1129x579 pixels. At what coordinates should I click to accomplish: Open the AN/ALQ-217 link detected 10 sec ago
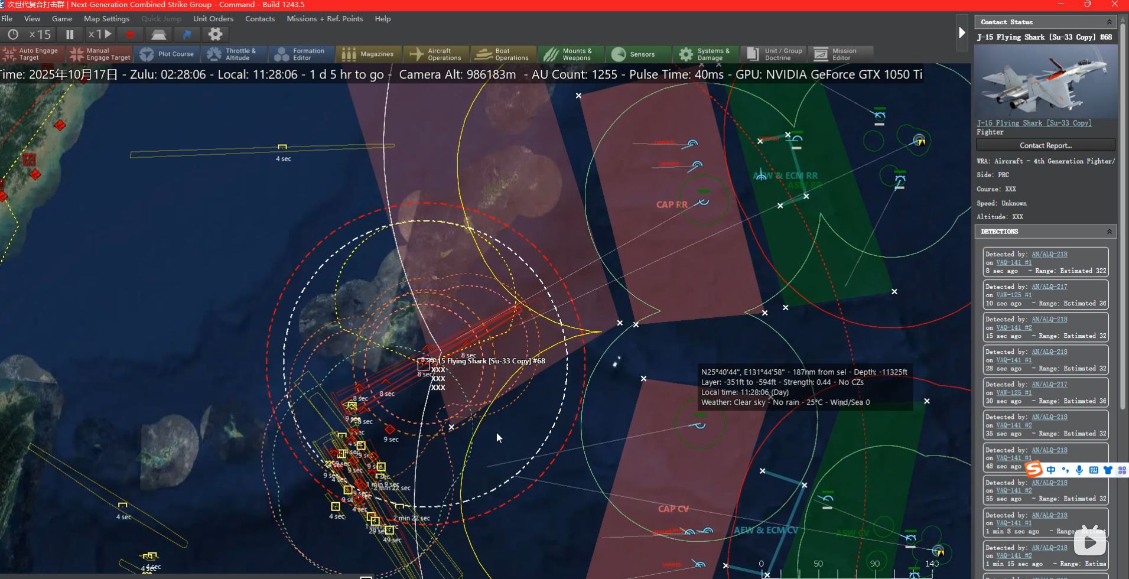pos(1049,287)
